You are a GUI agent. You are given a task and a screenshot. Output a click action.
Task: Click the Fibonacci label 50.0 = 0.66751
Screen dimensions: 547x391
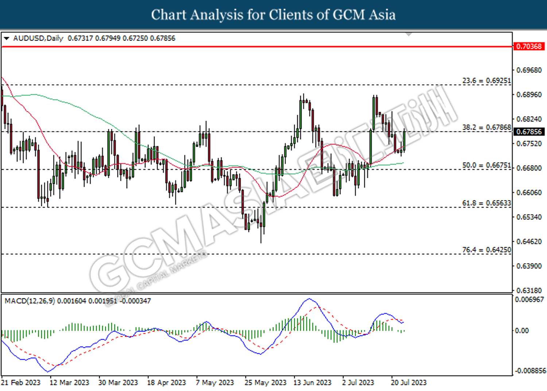click(487, 165)
